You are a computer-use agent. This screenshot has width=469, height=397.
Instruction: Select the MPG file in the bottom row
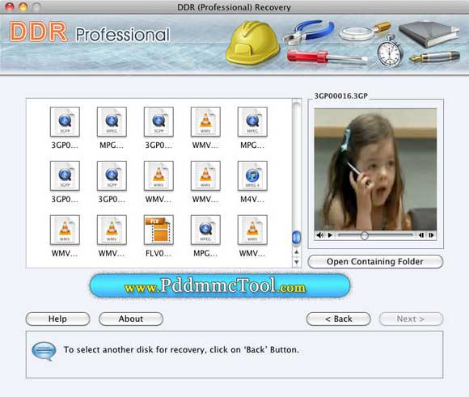click(x=205, y=230)
